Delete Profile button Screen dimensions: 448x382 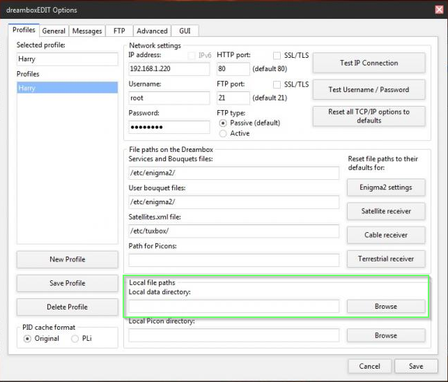pyautogui.click(x=68, y=307)
